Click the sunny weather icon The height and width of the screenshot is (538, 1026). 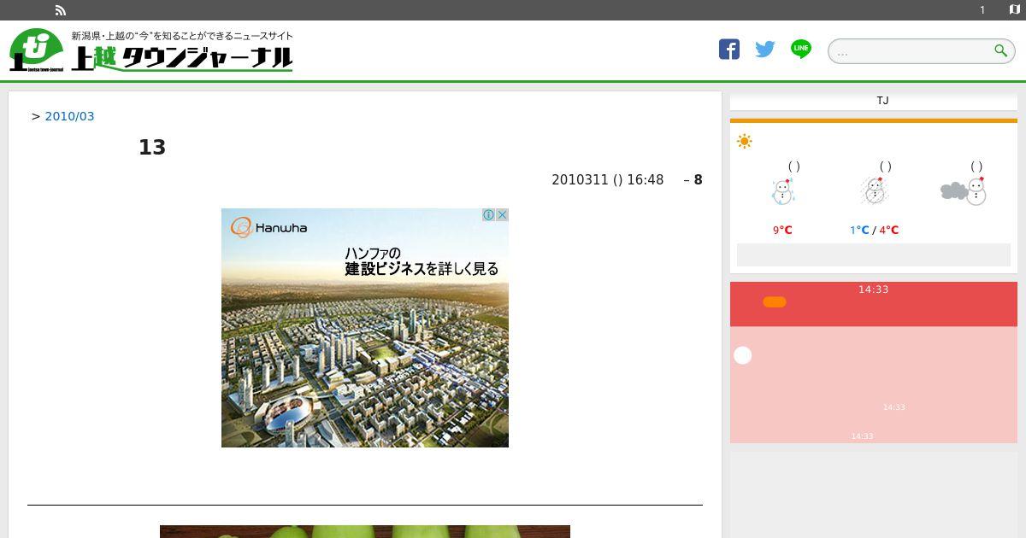point(745,142)
